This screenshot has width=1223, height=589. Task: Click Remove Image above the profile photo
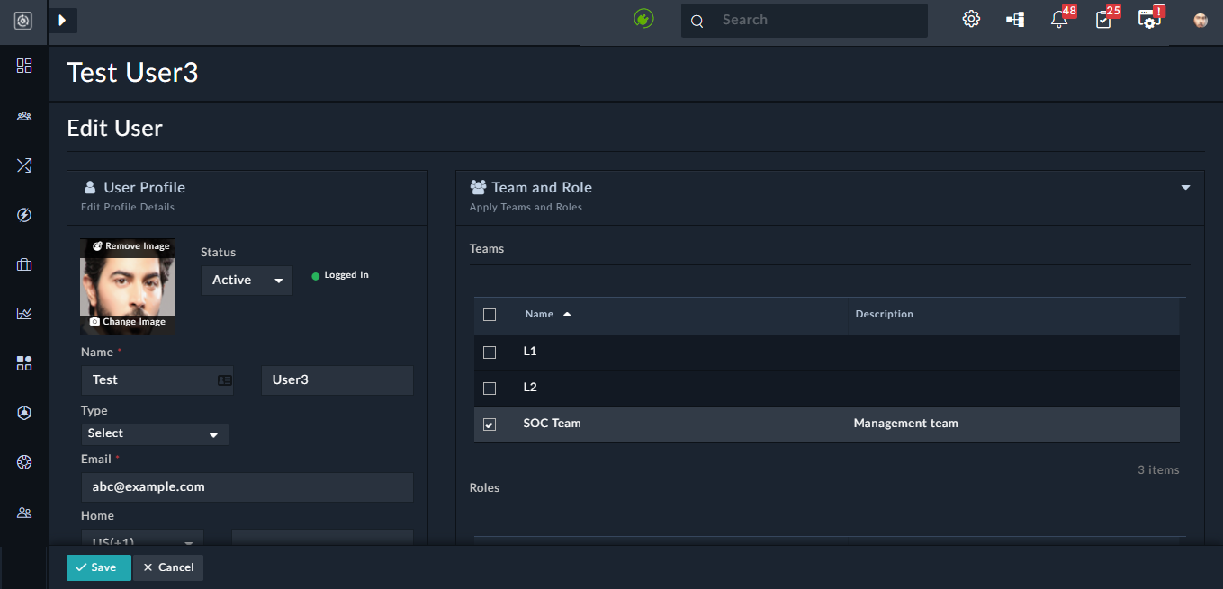130,245
